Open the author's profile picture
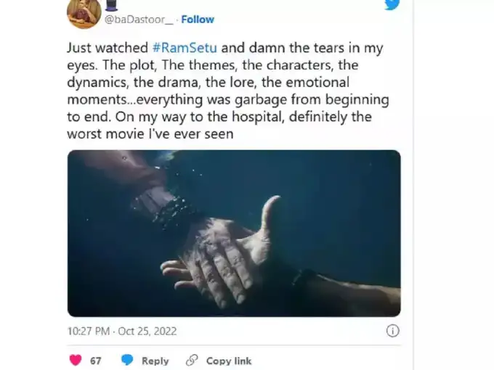494x370 pixels. (x=83, y=12)
